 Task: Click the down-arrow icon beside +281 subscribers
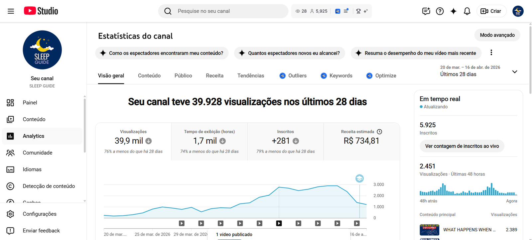coord(296,141)
